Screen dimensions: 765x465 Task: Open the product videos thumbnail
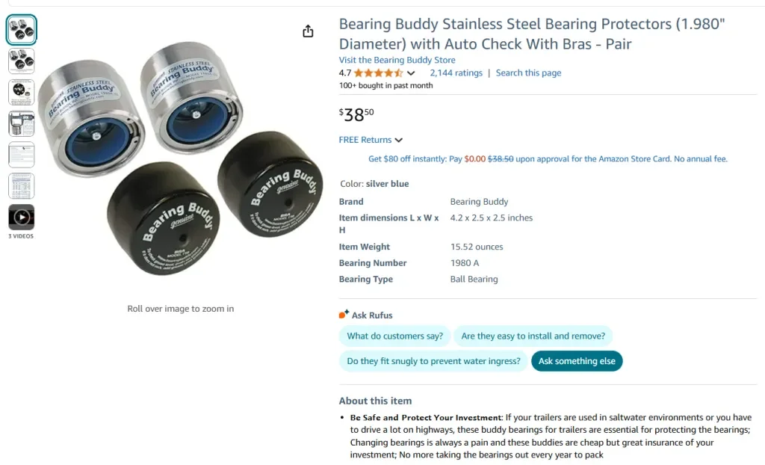(x=21, y=217)
